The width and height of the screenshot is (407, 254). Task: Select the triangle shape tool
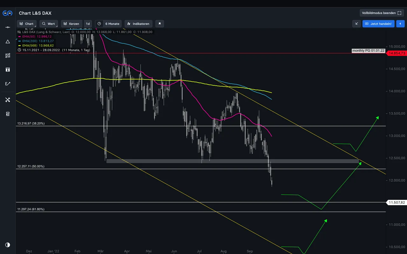coord(8,42)
